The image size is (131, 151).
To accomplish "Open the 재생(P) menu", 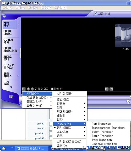I will (33, 8).
